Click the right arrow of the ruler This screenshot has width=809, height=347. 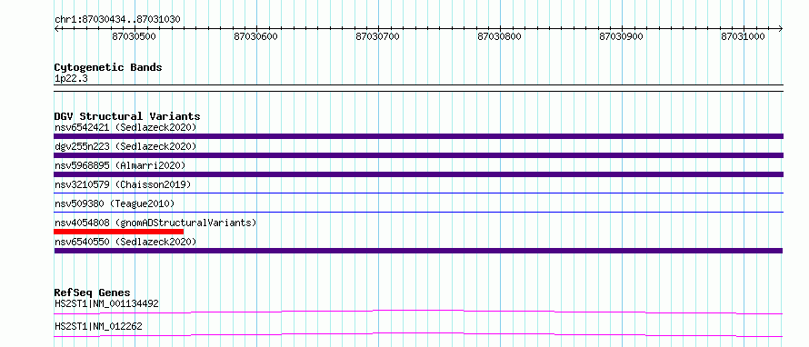point(781,28)
